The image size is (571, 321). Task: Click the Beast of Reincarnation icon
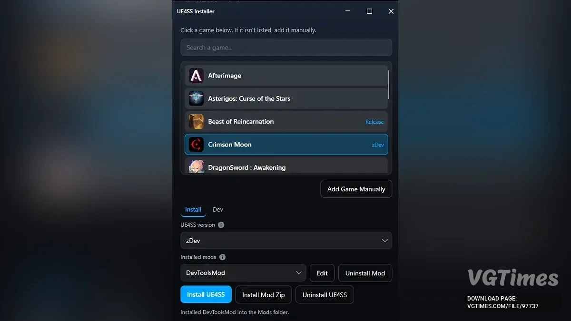[196, 121]
